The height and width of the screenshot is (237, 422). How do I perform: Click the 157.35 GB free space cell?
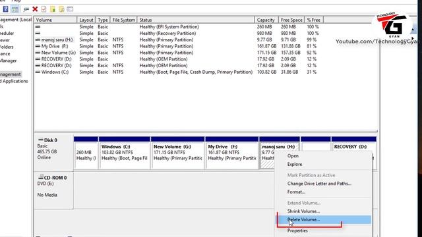point(290,53)
